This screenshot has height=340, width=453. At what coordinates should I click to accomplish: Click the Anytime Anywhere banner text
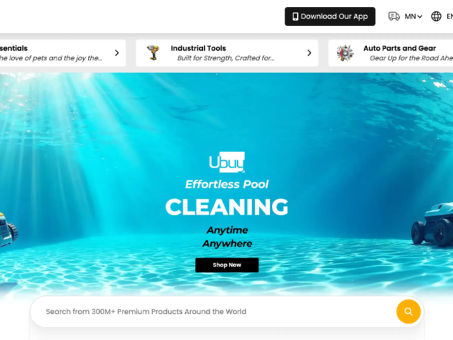point(227,237)
